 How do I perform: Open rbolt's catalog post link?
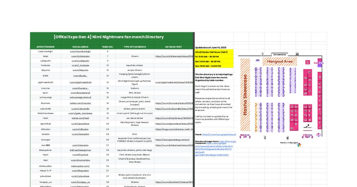(x=174, y=118)
